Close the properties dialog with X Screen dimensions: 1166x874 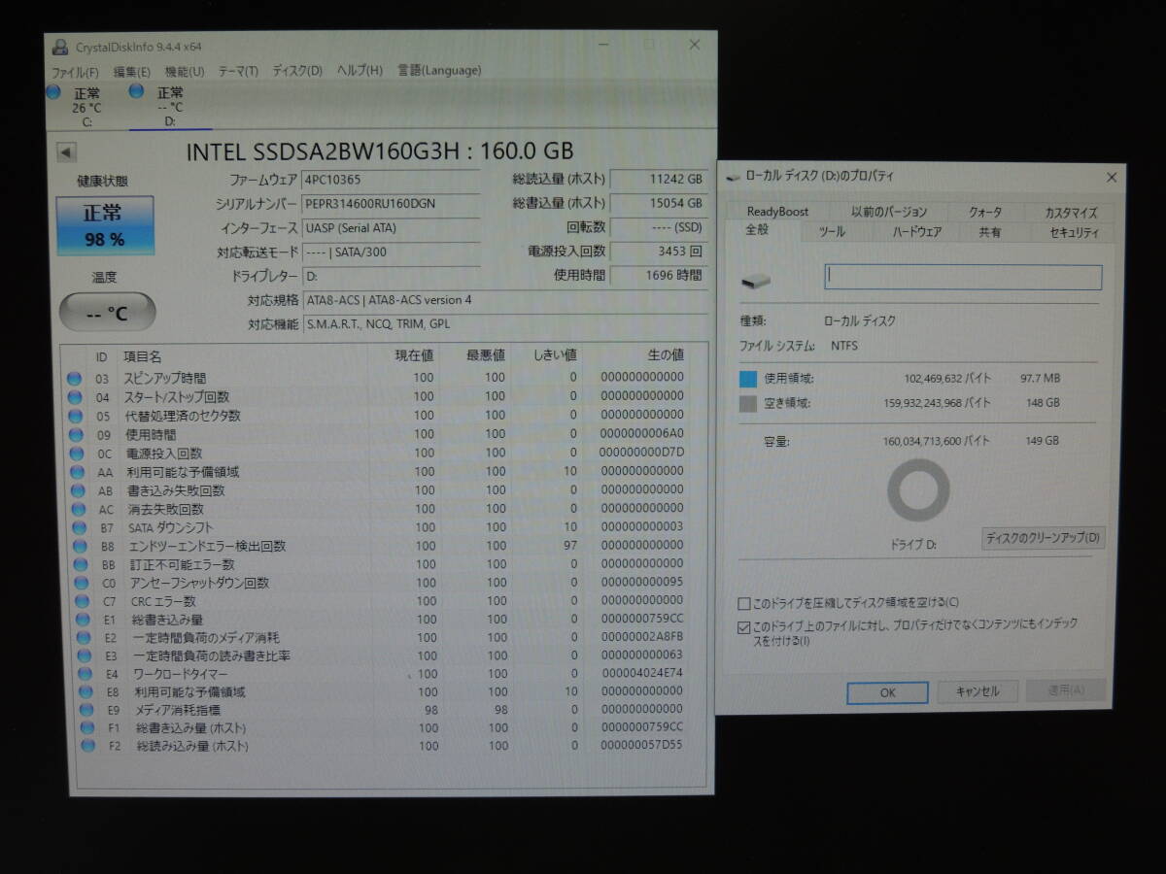click(1112, 178)
